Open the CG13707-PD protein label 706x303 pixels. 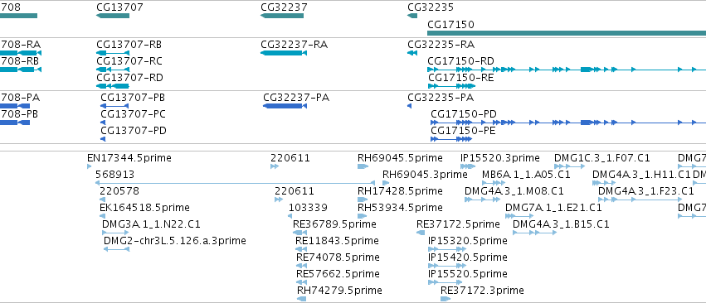(x=134, y=131)
